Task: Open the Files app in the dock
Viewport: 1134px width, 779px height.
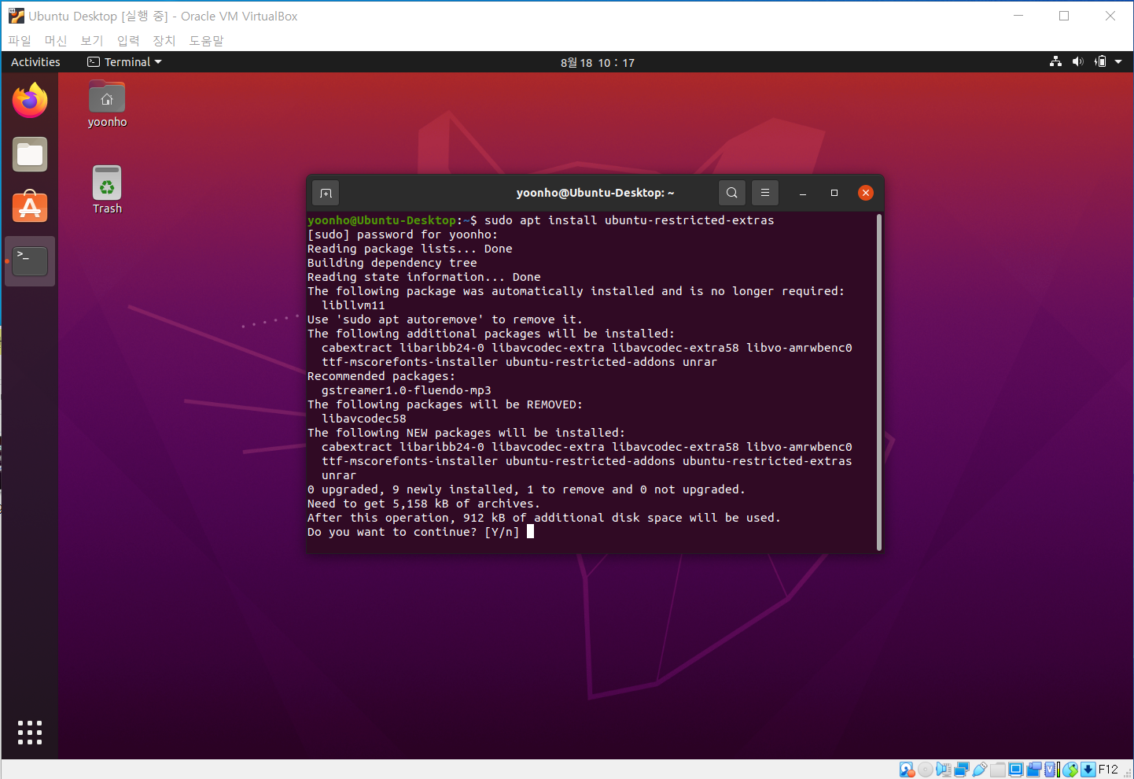Action: [30, 154]
